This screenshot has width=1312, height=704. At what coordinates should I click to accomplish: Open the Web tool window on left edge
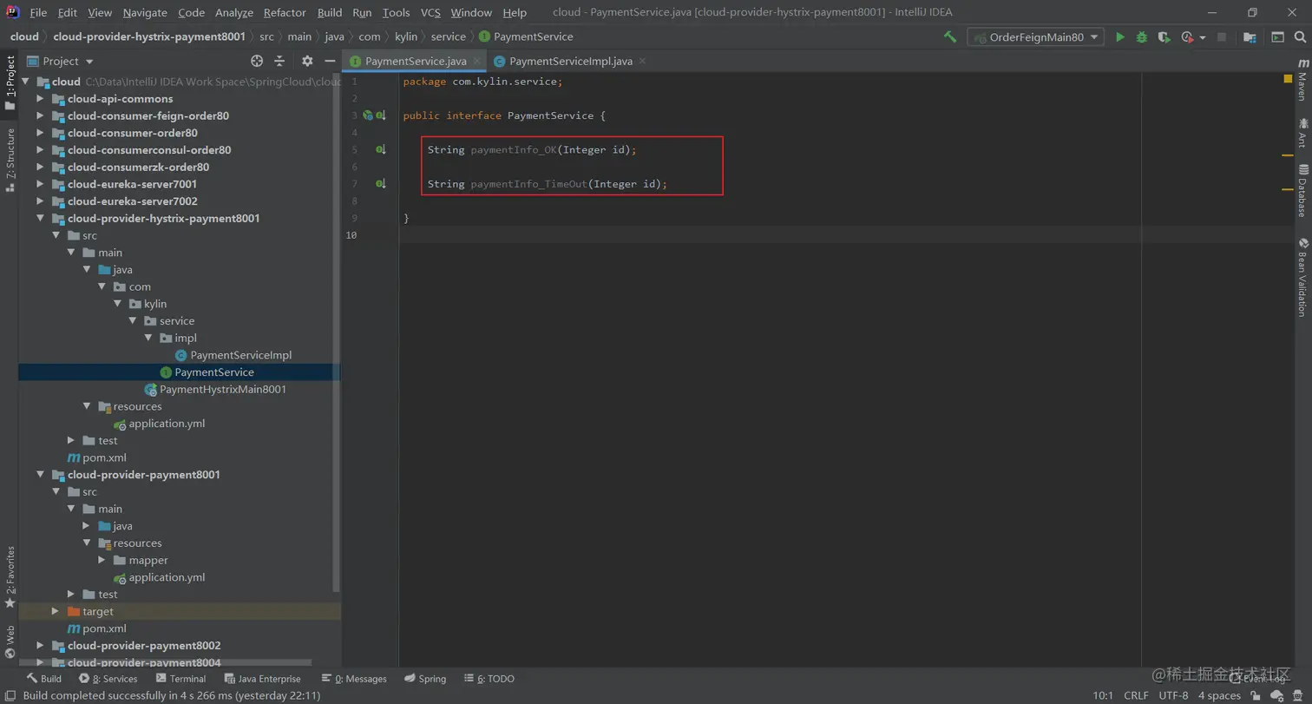click(x=10, y=642)
